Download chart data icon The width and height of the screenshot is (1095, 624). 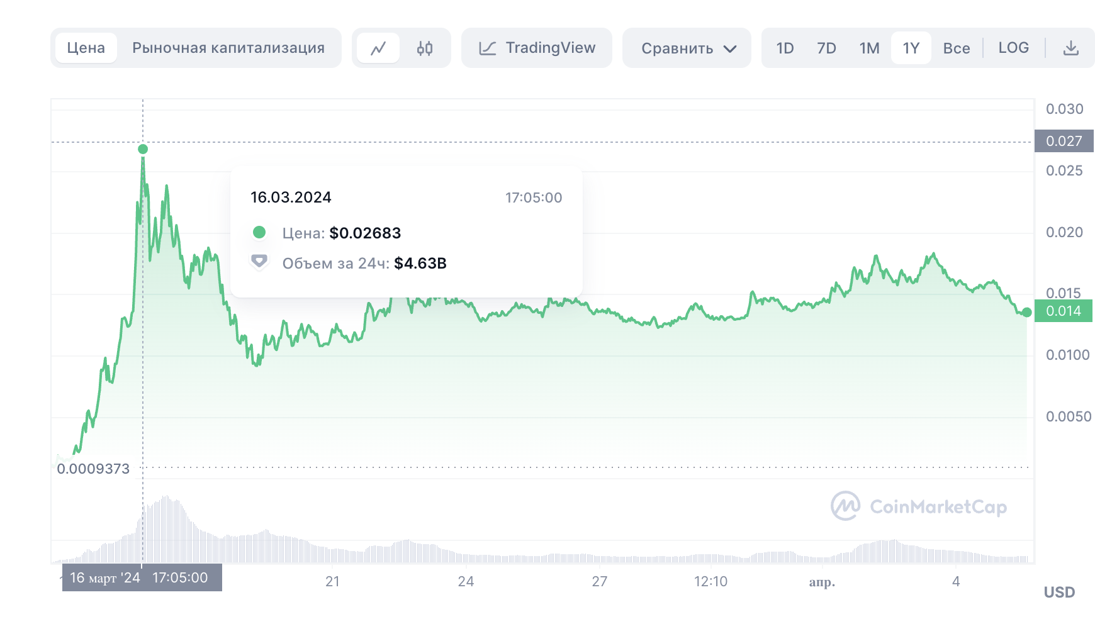[x=1070, y=48]
